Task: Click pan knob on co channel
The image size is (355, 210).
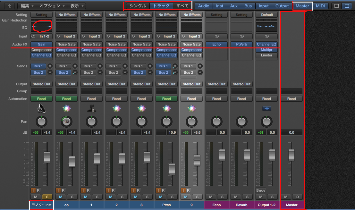Action: pos(67,122)
